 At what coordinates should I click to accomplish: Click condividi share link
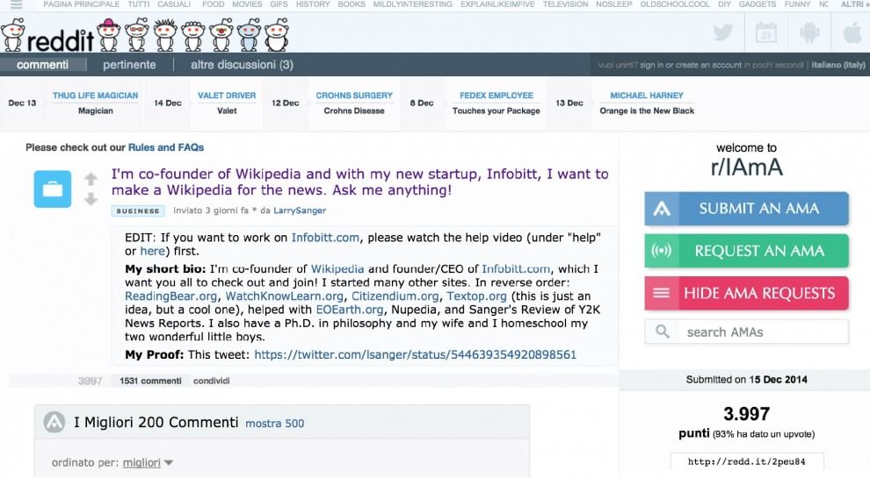(x=212, y=381)
